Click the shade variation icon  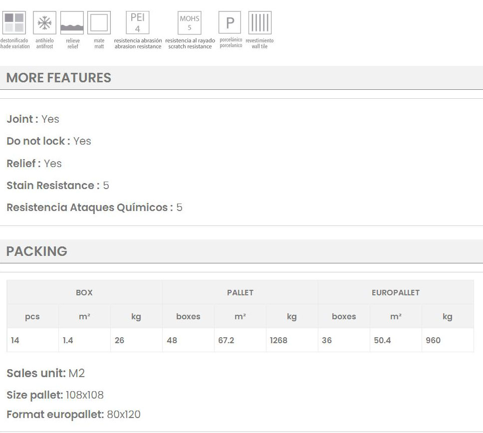point(14,23)
